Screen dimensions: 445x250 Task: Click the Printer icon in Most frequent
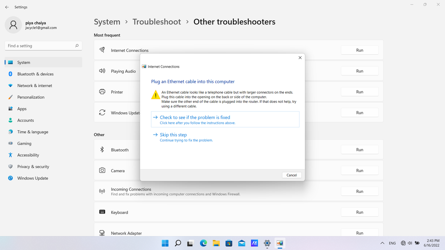[x=102, y=92]
